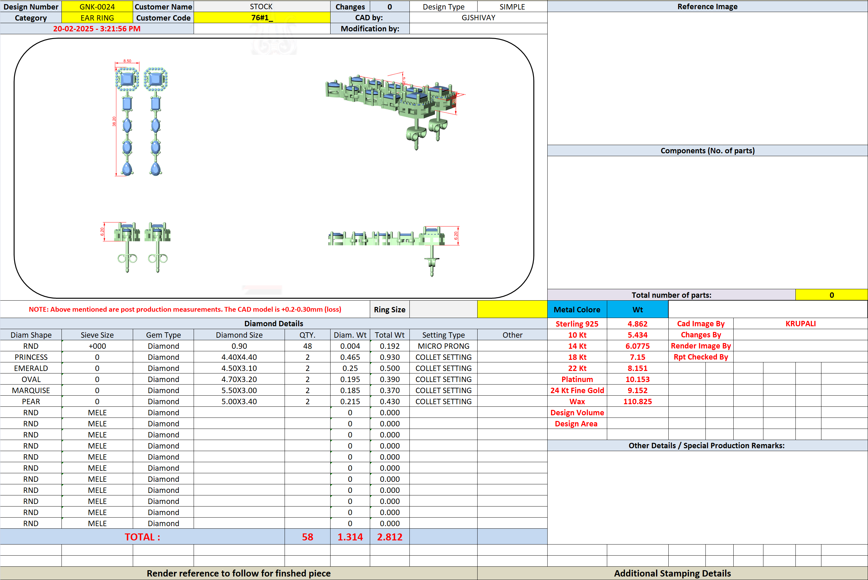868x580 pixels.
Task: Click the blue Metal Colore header
Action: 577,309
